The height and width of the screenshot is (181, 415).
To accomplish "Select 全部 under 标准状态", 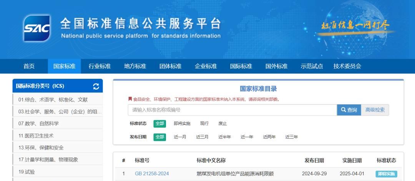I will point(159,124).
